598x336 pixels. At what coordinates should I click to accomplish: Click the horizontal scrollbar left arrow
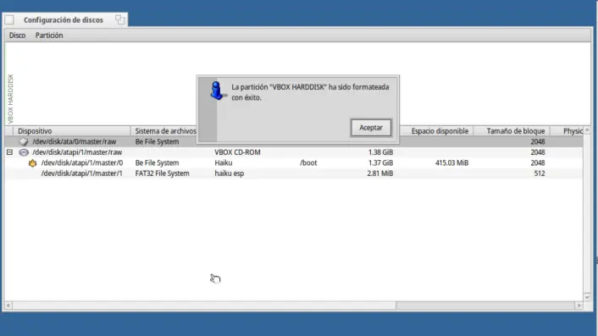[8, 306]
